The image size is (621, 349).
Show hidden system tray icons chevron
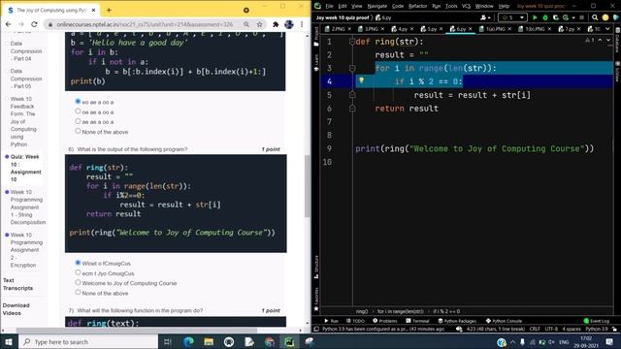pos(512,341)
